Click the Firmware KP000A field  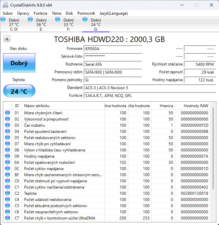tap(113, 49)
